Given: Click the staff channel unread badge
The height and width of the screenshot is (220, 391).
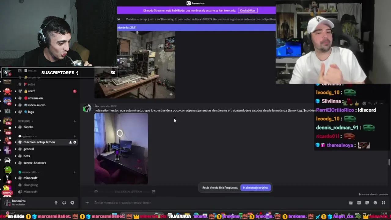Looking at the screenshot, I should point(75,91).
